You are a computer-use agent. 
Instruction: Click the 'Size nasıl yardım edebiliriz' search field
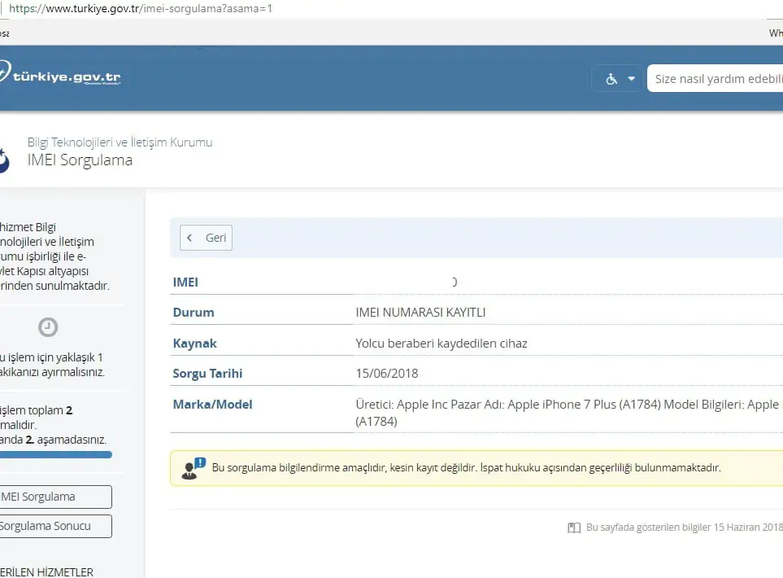[x=716, y=79]
